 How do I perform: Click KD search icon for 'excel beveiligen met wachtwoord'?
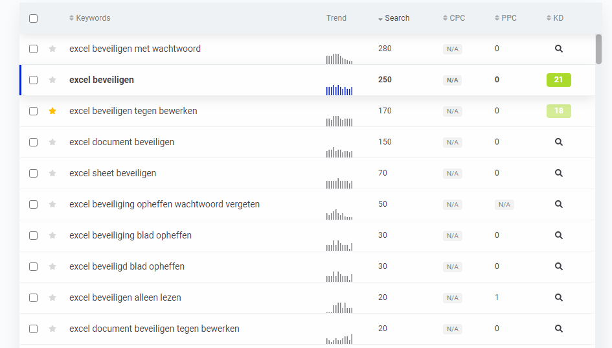click(x=558, y=49)
